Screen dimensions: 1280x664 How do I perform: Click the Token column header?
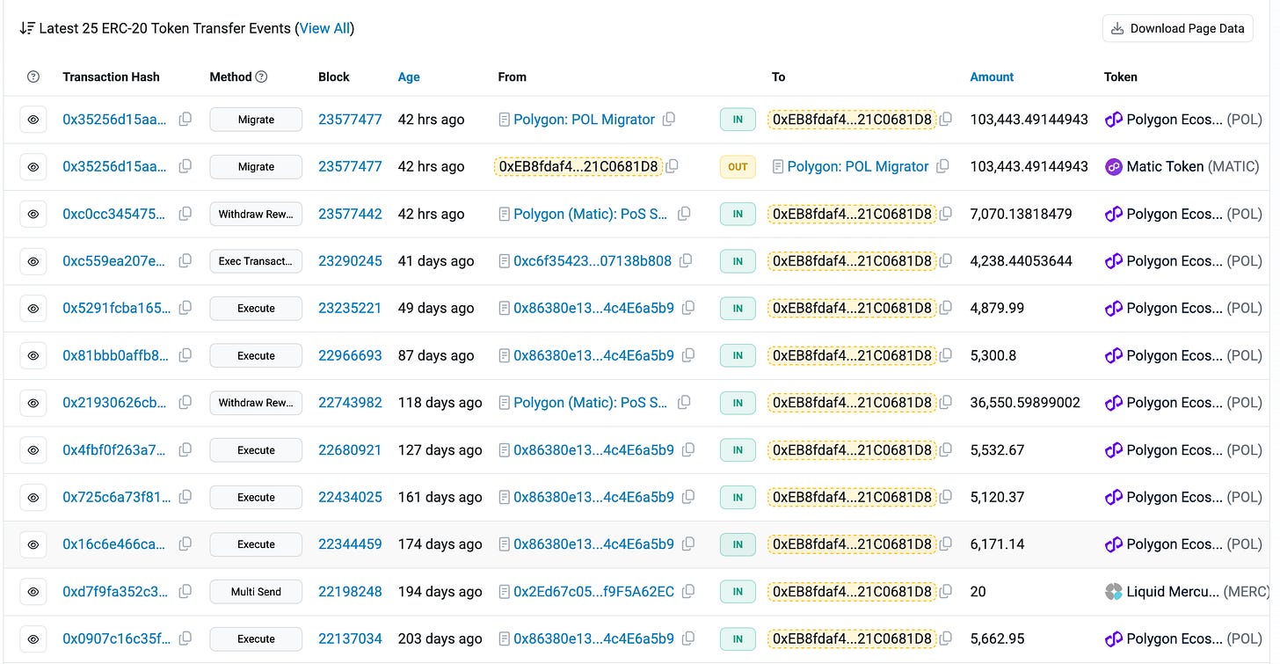tap(1121, 77)
